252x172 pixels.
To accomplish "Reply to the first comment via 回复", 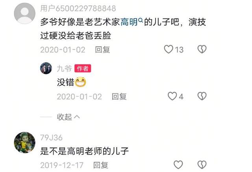I will tap(102, 50).
